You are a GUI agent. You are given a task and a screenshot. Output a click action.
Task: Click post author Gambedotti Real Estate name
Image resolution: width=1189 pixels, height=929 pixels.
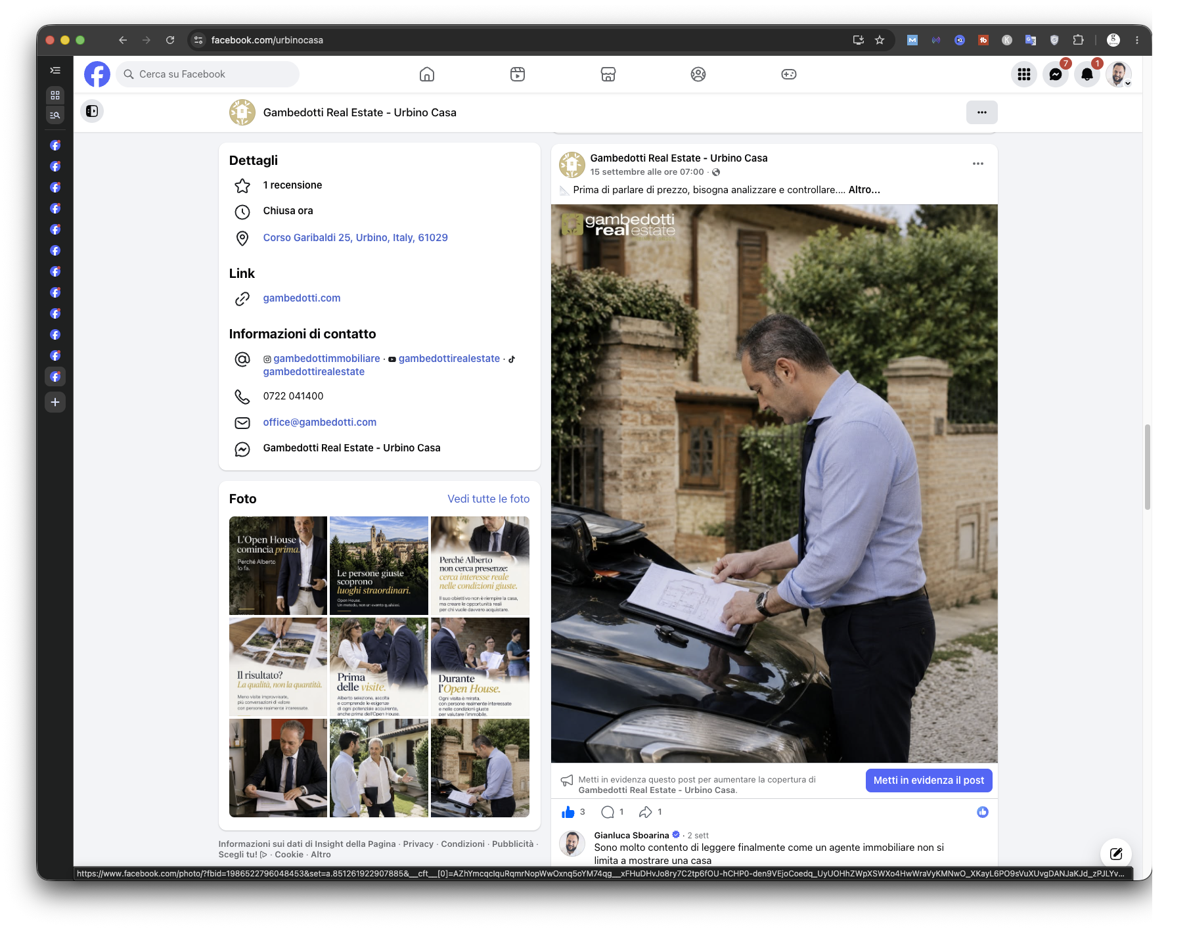[x=679, y=158]
